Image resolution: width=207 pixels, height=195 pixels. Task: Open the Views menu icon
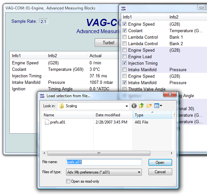click(157, 106)
